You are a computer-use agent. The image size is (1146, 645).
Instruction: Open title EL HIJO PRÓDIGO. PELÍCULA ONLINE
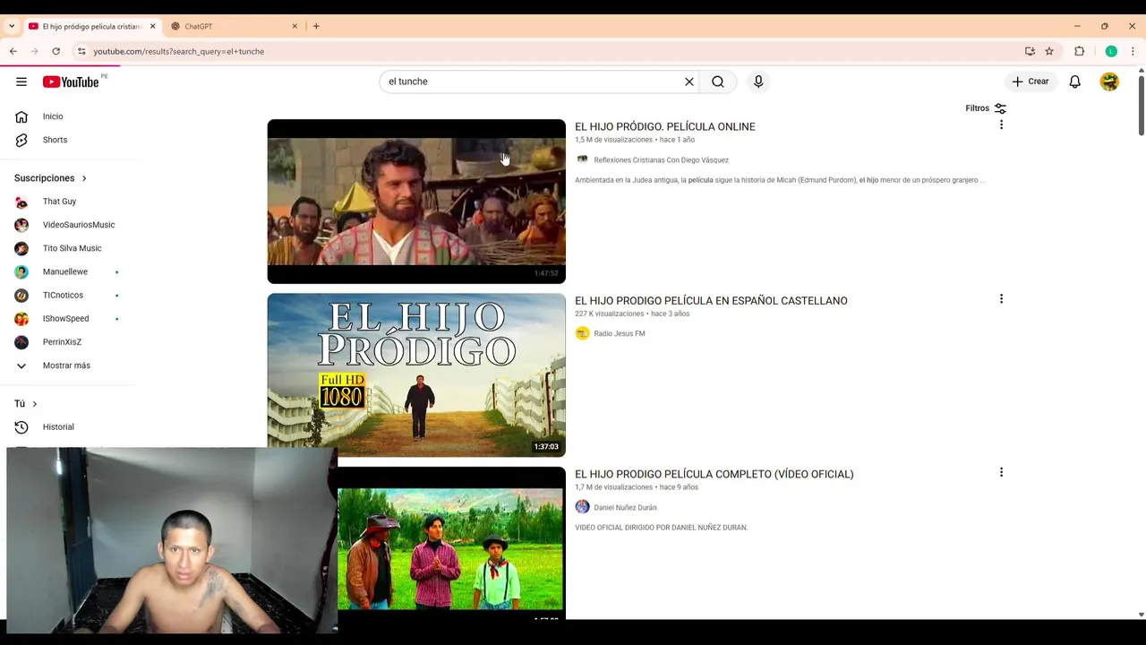point(665,126)
